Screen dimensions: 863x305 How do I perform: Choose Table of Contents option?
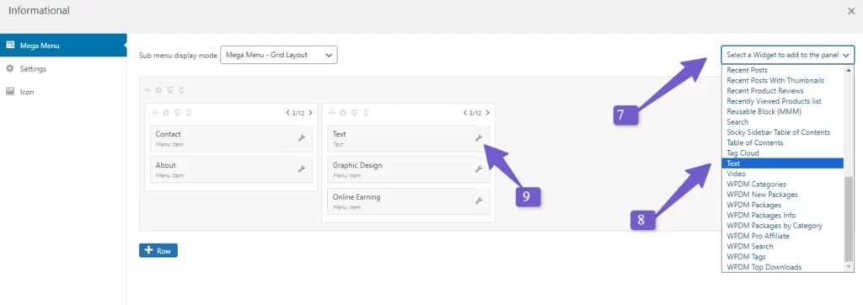coord(783,142)
